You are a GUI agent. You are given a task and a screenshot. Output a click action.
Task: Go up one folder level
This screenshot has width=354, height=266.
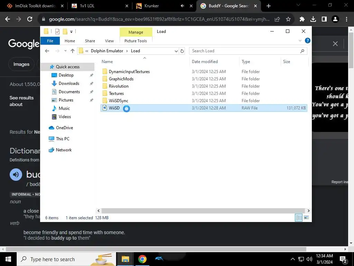click(x=73, y=51)
